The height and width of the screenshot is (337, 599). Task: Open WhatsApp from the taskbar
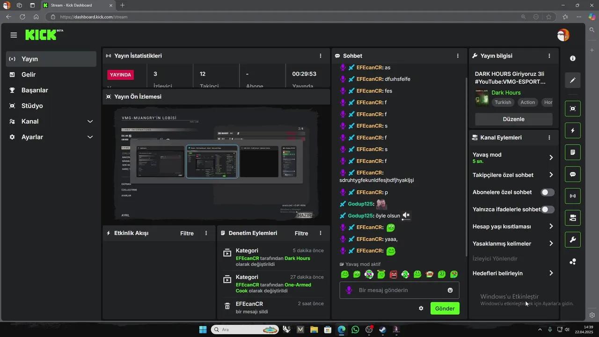click(x=355, y=330)
